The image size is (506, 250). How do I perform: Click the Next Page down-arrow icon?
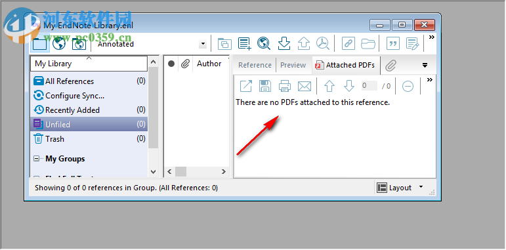tap(349, 86)
